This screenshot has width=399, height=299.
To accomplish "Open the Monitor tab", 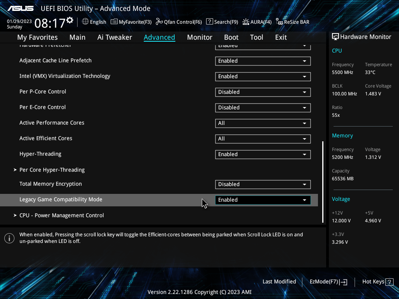I will point(200,37).
